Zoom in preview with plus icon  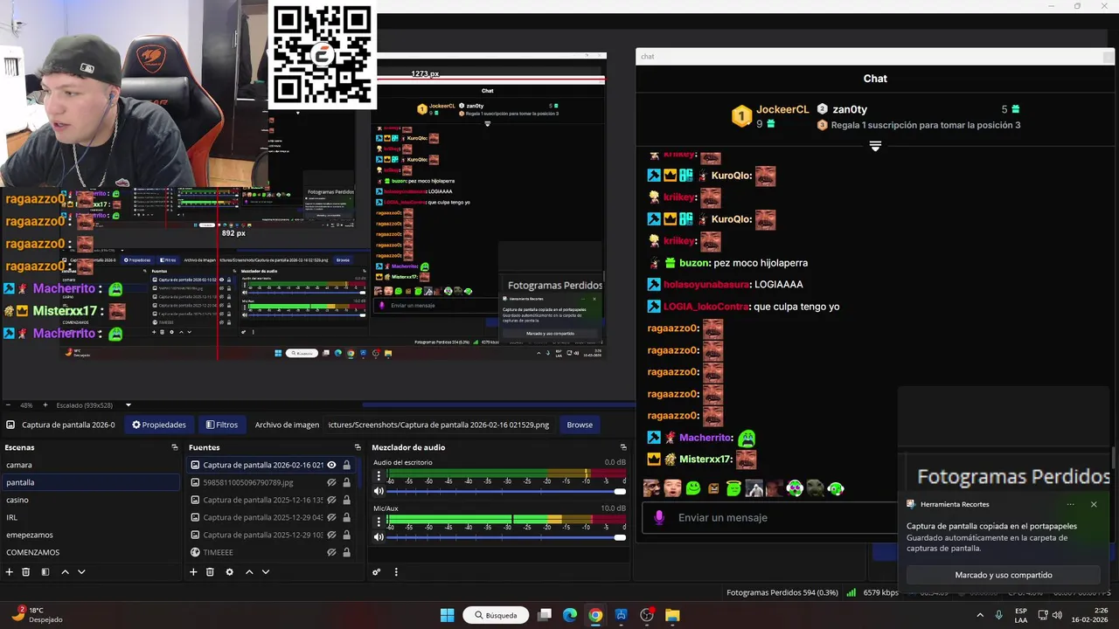pos(45,405)
